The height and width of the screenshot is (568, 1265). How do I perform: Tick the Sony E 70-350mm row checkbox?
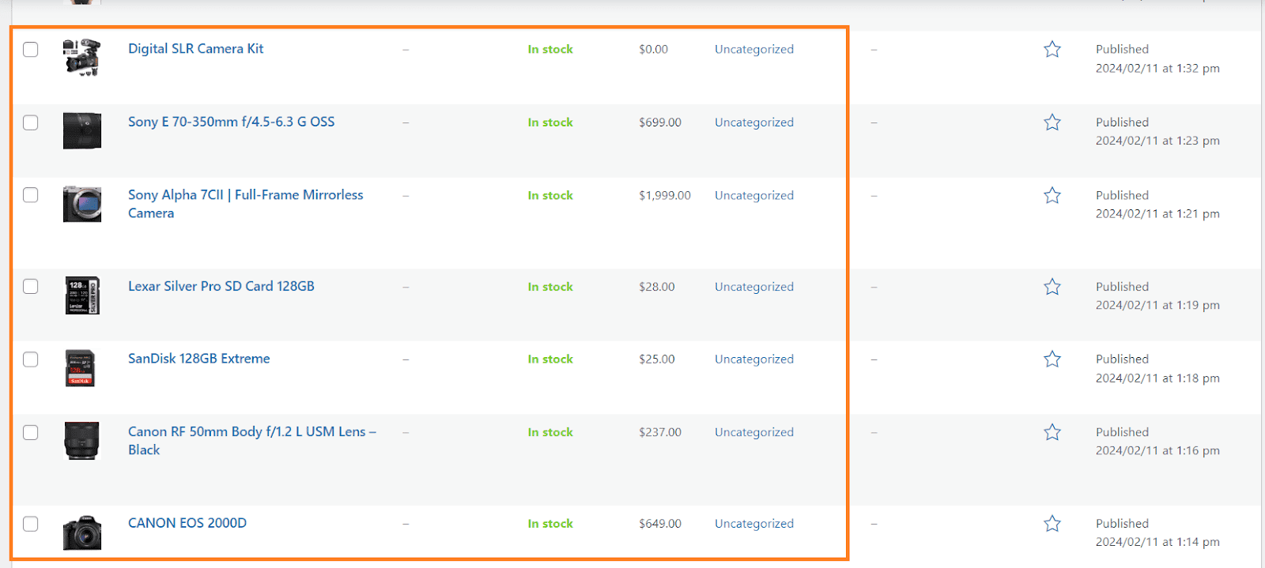31,122
